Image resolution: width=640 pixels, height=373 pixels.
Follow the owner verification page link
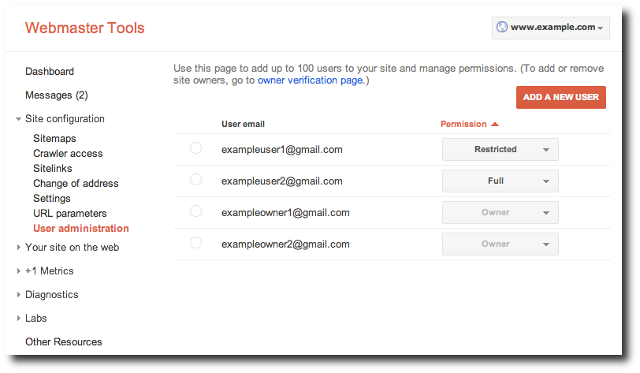311,80
